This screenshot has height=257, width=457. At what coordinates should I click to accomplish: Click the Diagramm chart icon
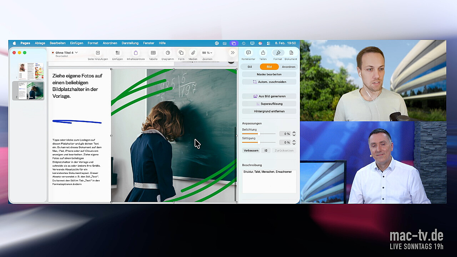point(167,53)
